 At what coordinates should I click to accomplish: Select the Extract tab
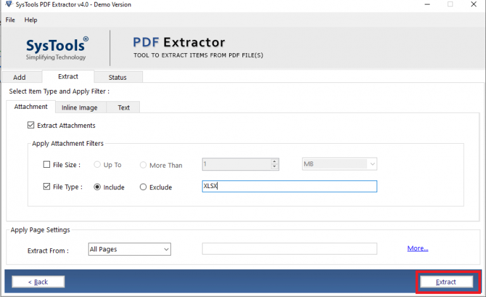(x=68, y=77)
